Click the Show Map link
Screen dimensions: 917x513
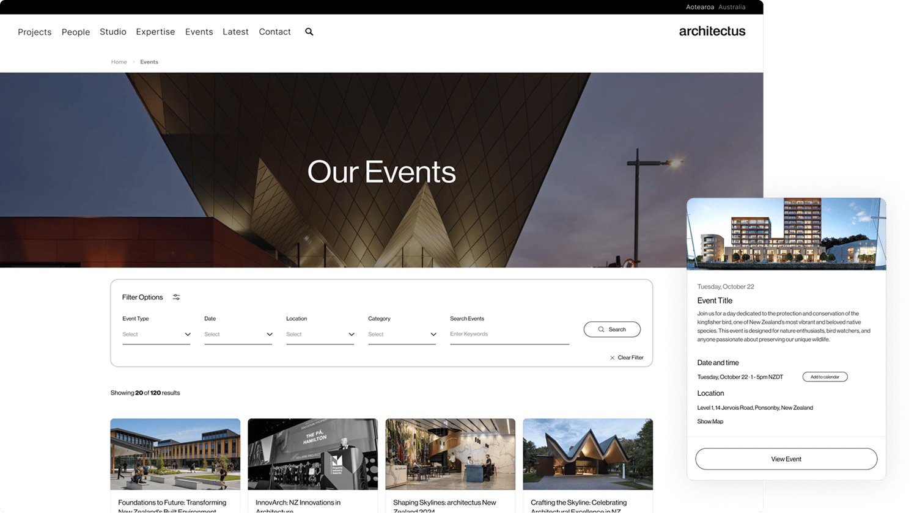(x=710, y=421)
